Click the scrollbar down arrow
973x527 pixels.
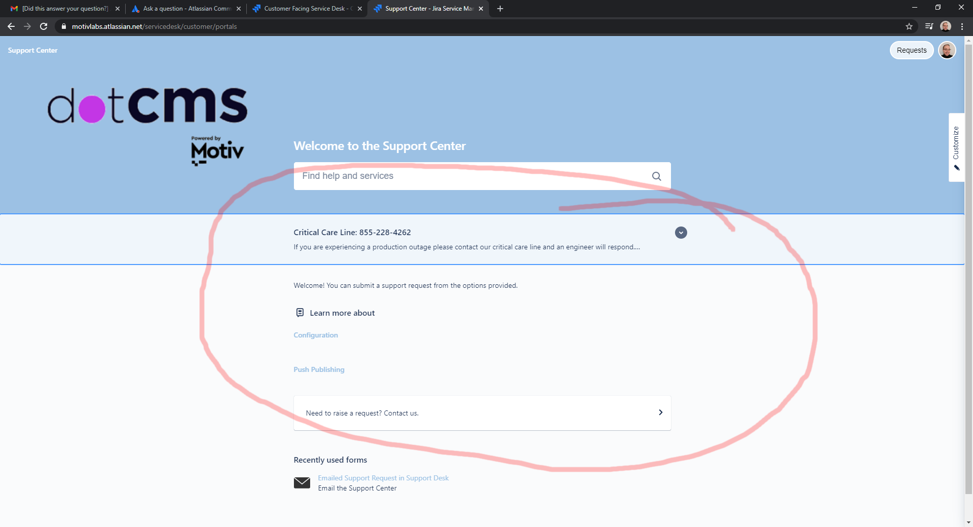[968, 522]
